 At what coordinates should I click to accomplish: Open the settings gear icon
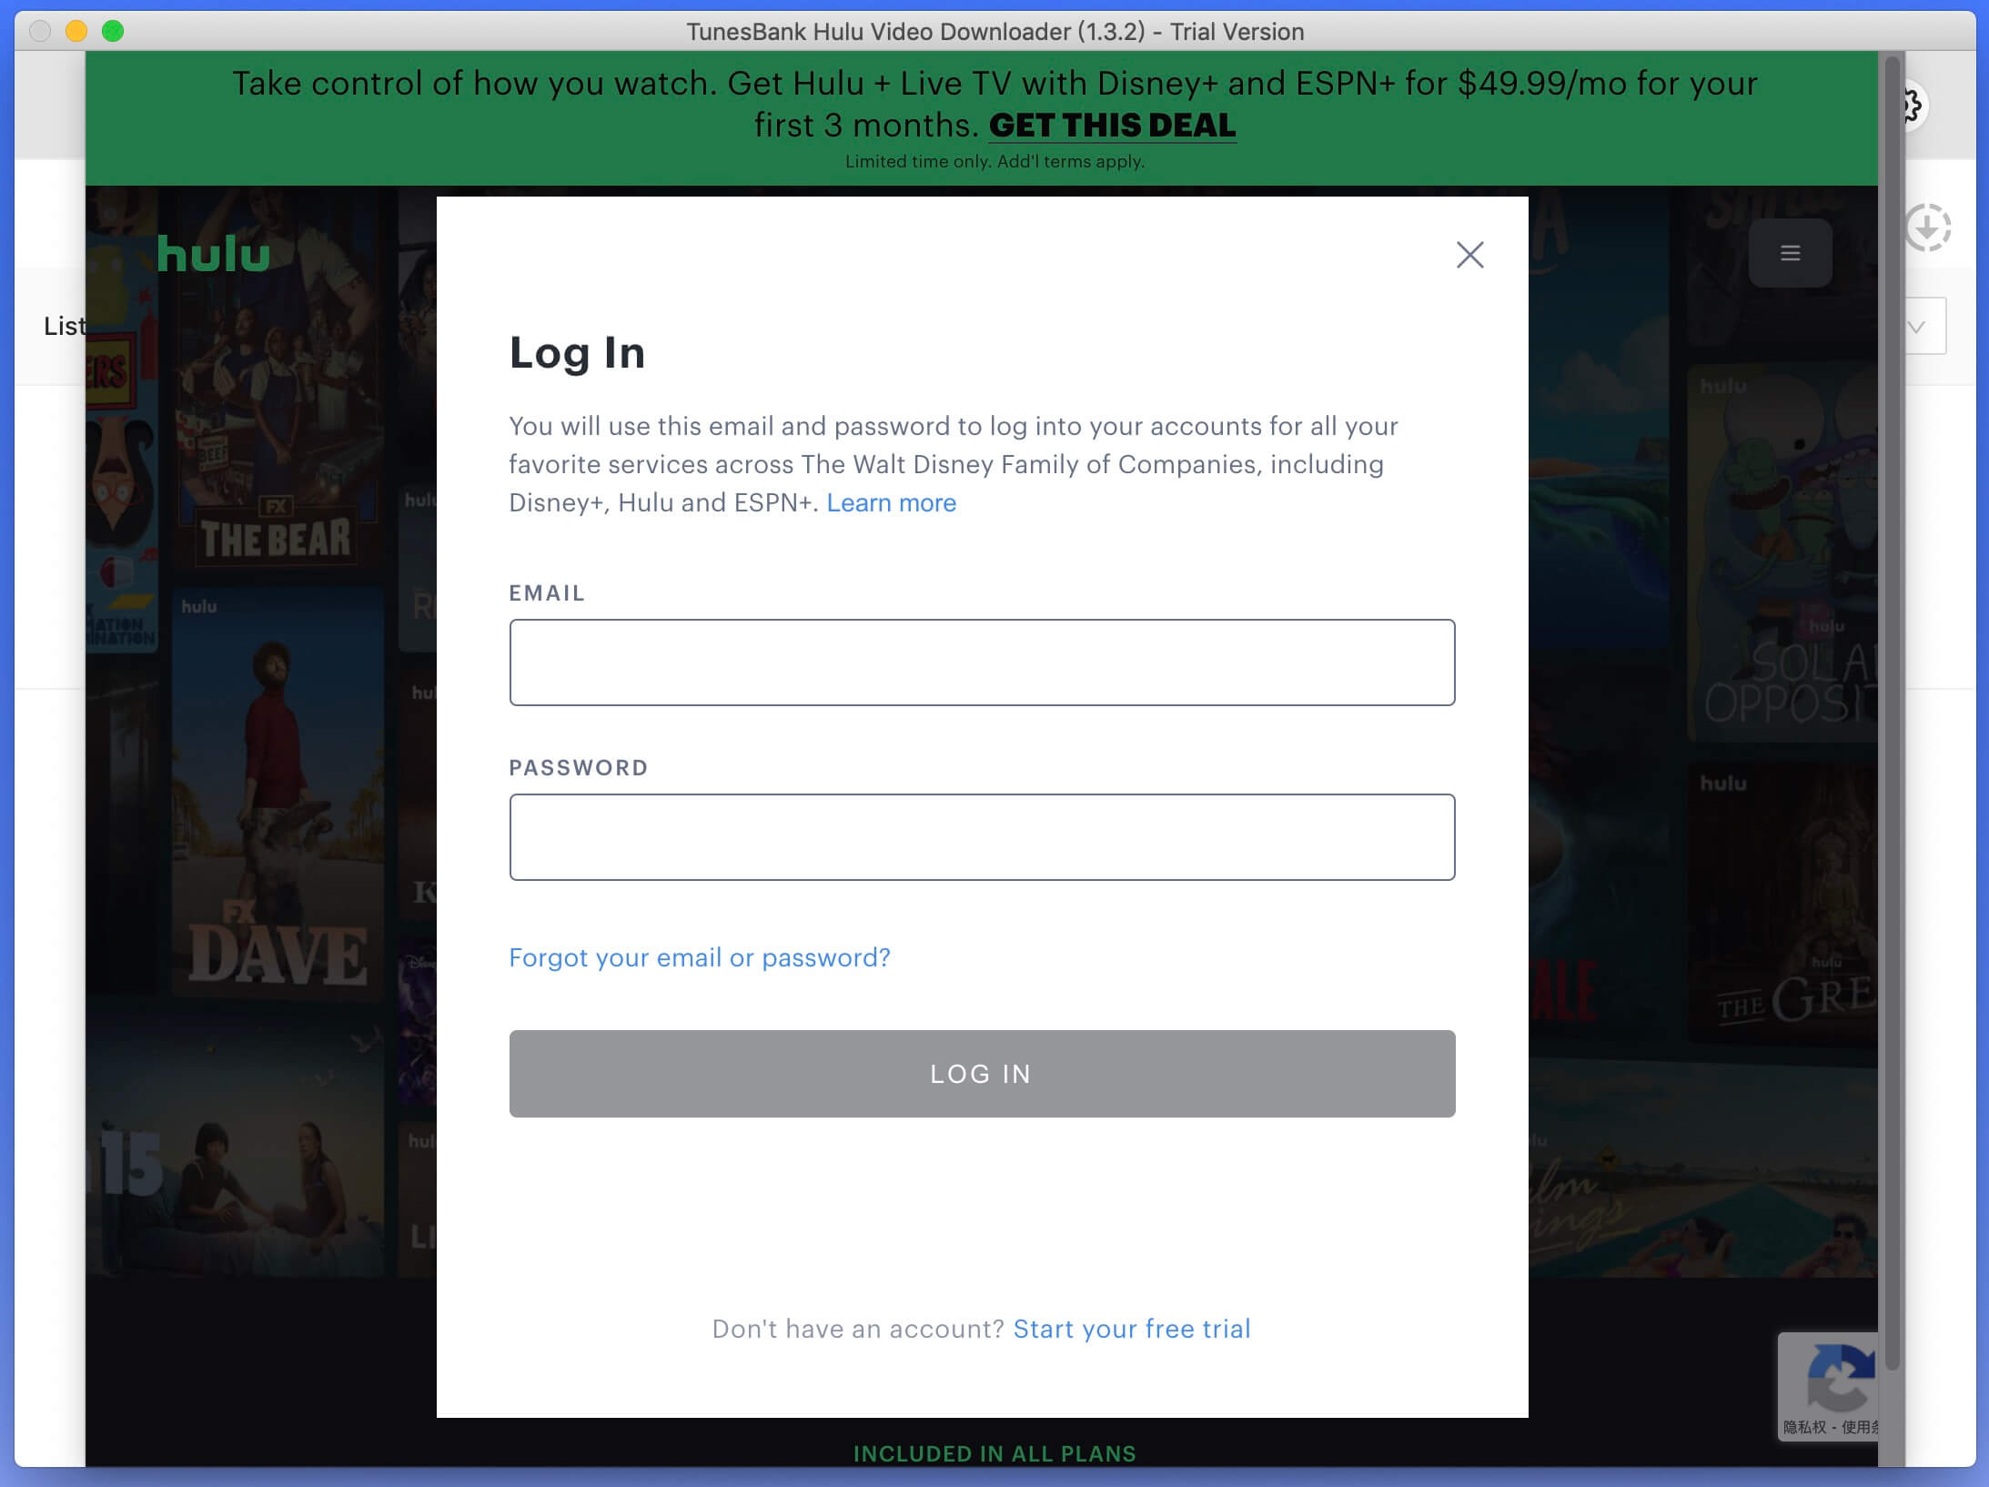coord(1913,106)
